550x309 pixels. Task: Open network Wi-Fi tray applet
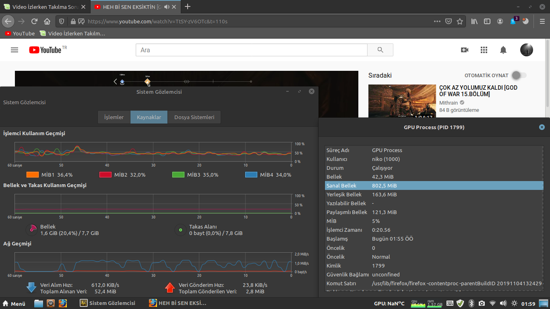click(492, 303)
